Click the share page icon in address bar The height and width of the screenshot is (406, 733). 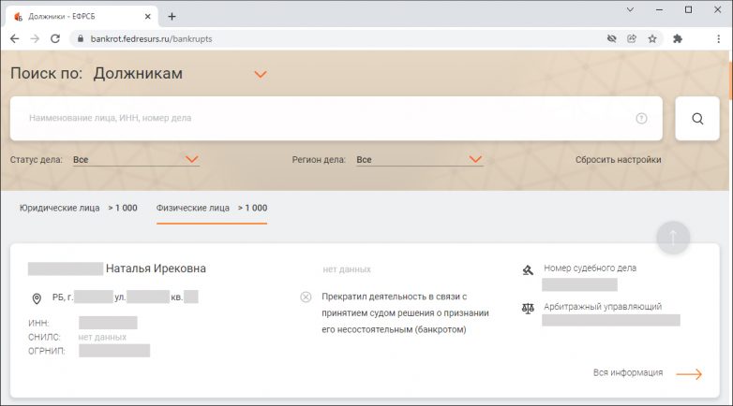(x=632, y=38)
